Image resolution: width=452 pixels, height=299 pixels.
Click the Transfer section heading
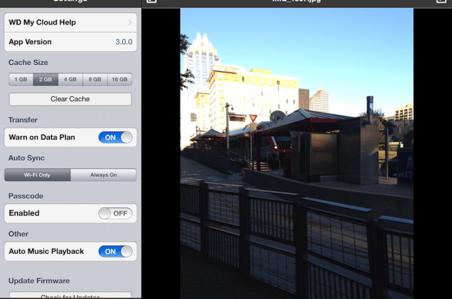(x=23, y=120)
